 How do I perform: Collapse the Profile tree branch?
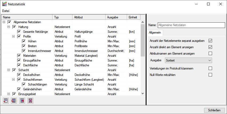pyautogui.click(x=14, y=36)
